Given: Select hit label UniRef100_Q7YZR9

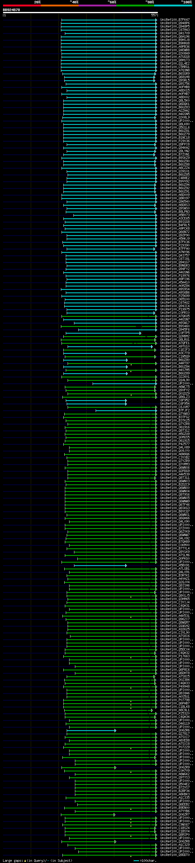Looking at the screenshot, I should coord(175,461).
